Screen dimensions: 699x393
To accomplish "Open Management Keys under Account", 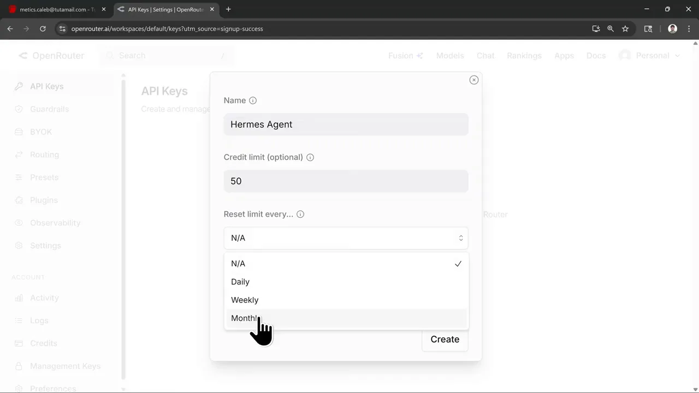I will pyautogui.click(x=64, y=366).
